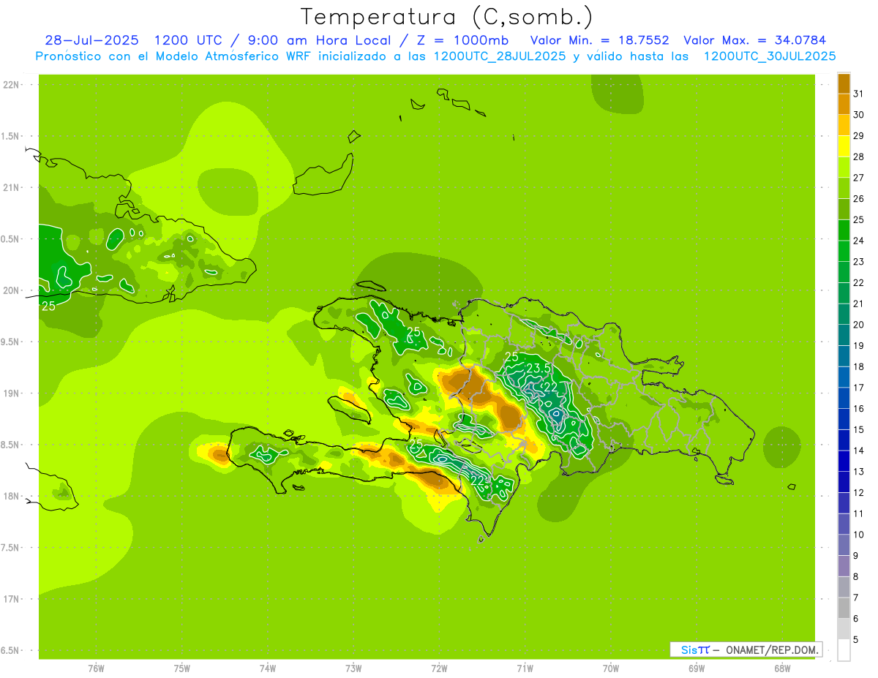
Task: Click legend swatch between 30 and 31
Action: tap(844, 104)
